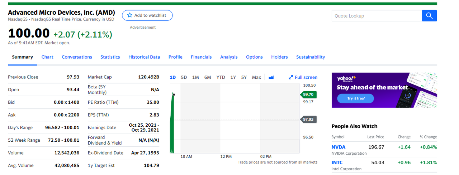Switch to the Summary tab
Viewport: 459px width, 175px height.
23,57
